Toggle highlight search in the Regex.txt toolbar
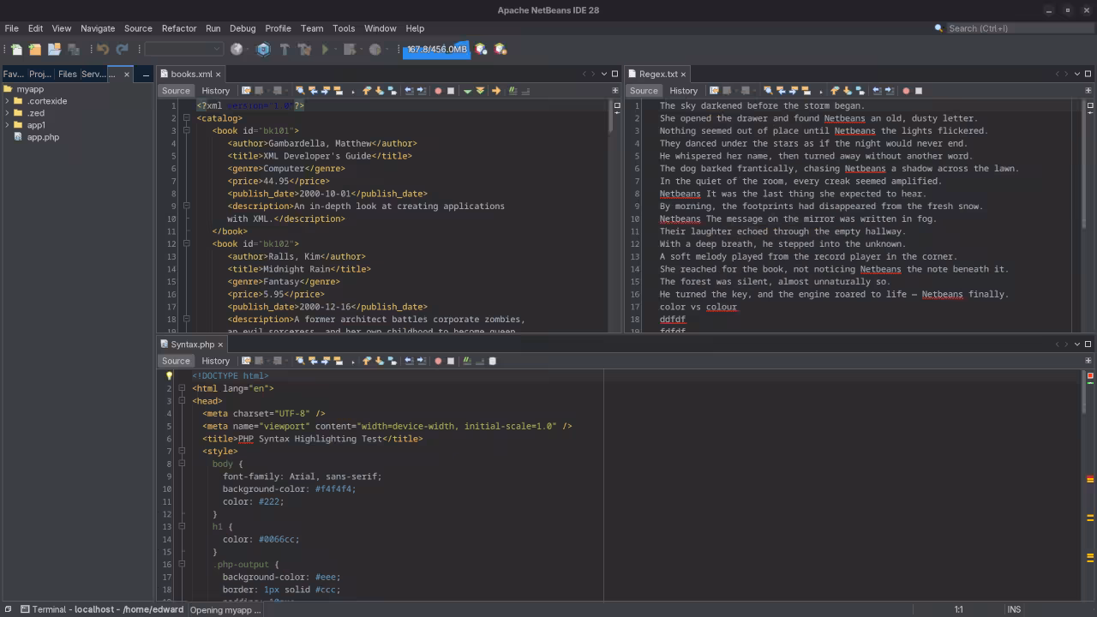The height and width of the screenshot is (617, 1097). 805,90
